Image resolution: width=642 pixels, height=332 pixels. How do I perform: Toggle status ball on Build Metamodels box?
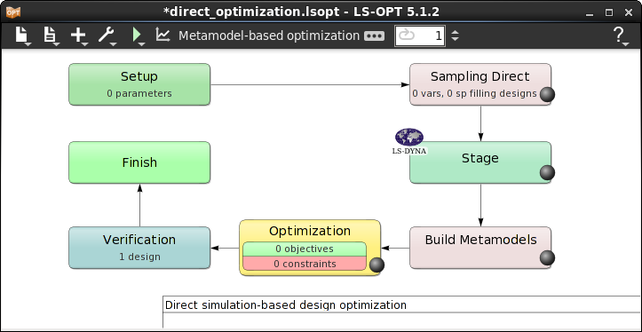pyautogui.click(x=547, y=258)
